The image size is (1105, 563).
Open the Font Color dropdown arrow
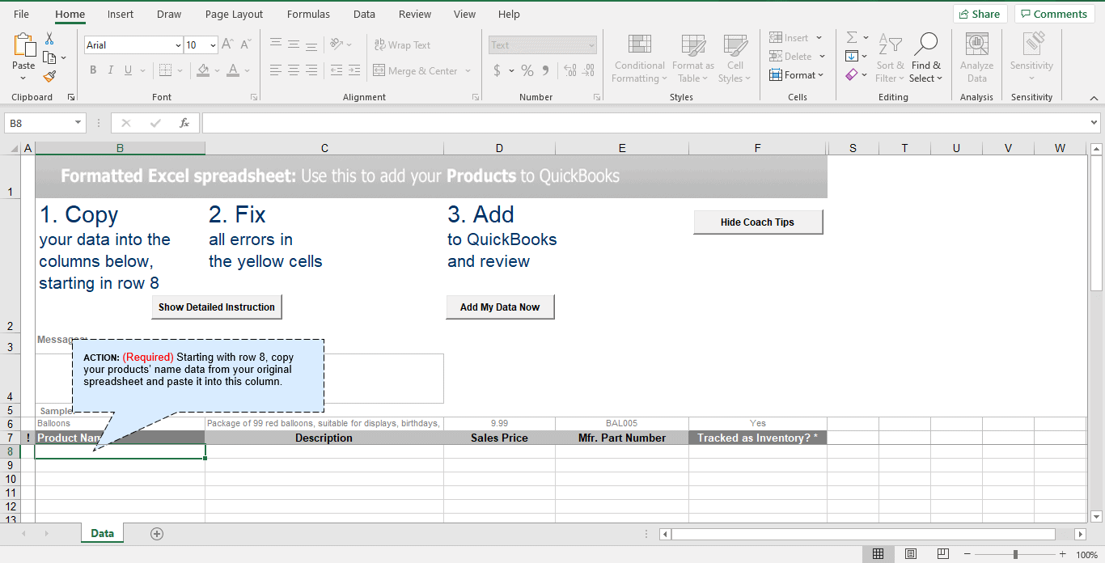point(247,70)
